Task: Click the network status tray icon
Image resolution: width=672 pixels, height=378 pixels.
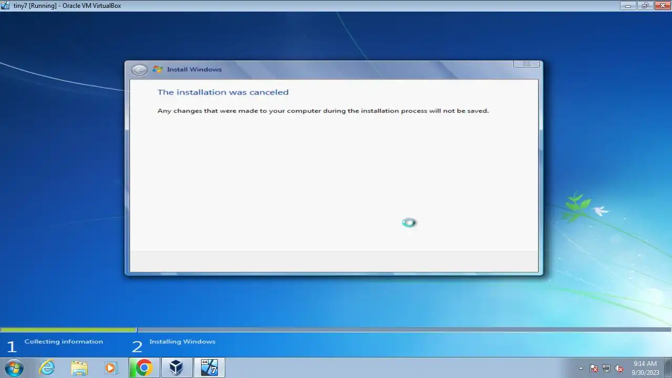Action: (606, 368)
